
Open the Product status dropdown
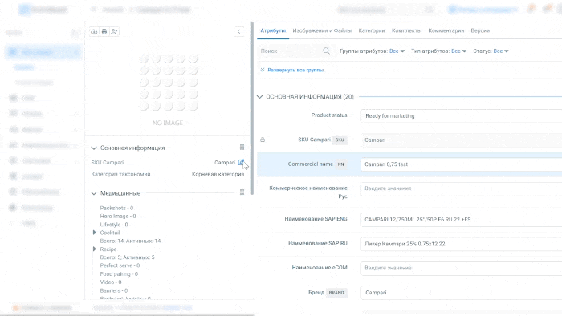pos(462,116)
